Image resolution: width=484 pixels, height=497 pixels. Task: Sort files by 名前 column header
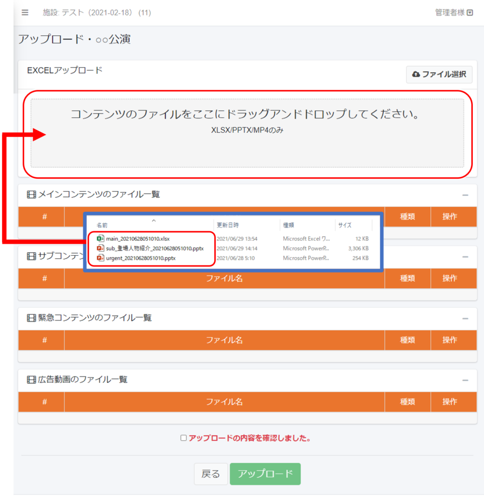point(102,225)
